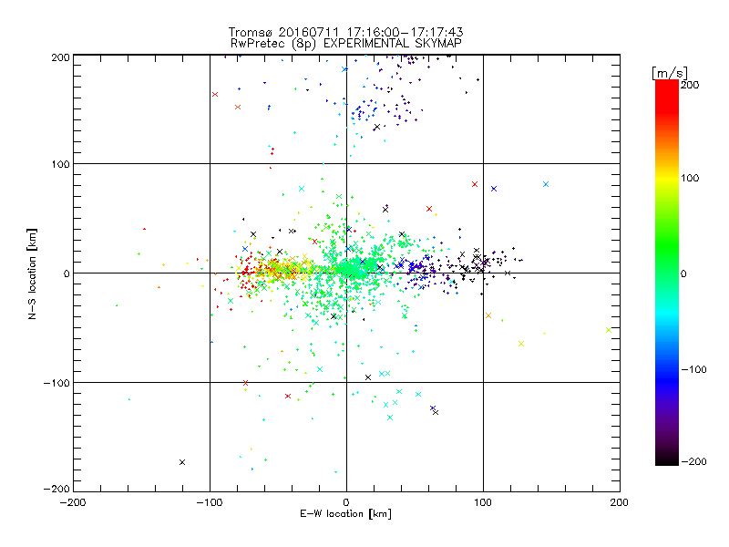Click the colorbar label '-100'

click(x=693, y=369)
